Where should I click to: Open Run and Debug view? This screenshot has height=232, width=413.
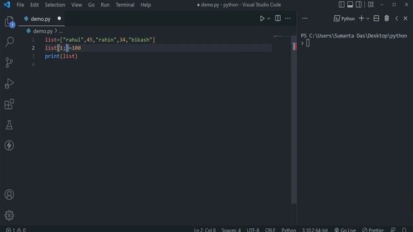coord(9,83)
